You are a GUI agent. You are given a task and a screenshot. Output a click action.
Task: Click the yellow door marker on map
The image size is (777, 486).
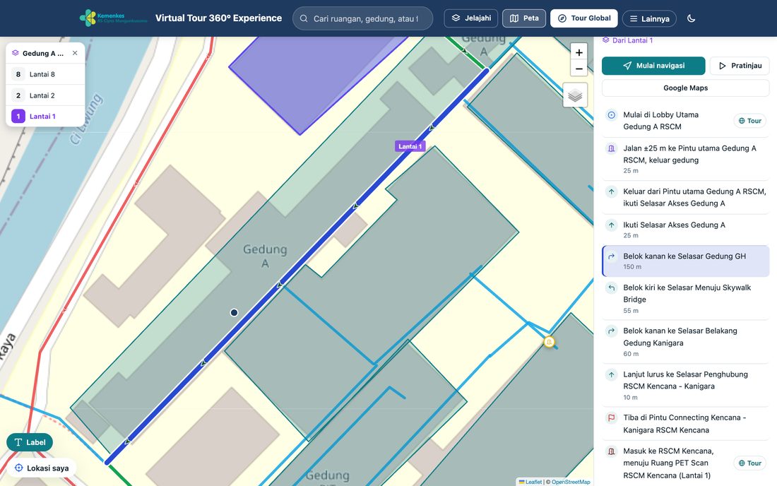[549, 342]
